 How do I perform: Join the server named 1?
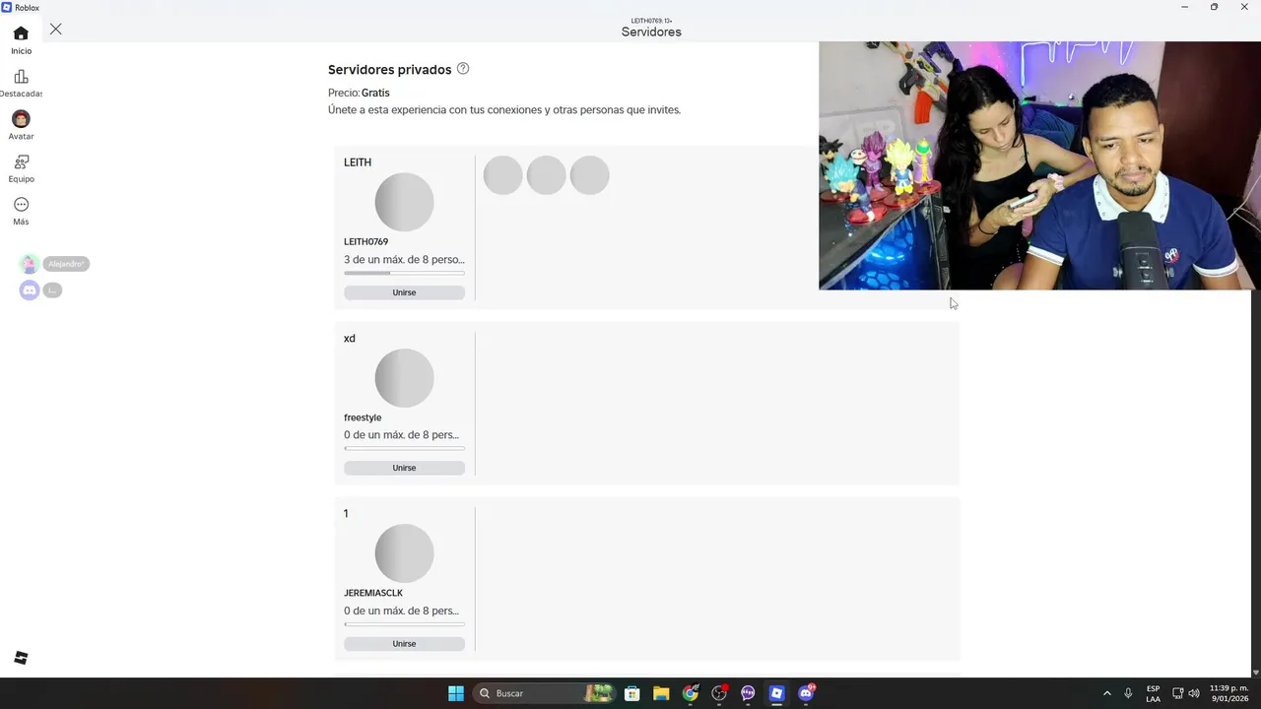click(x=404, y=644)
